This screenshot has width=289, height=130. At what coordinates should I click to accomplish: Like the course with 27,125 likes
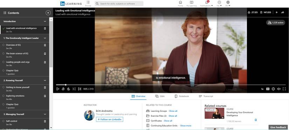click(x=253, y=12)
